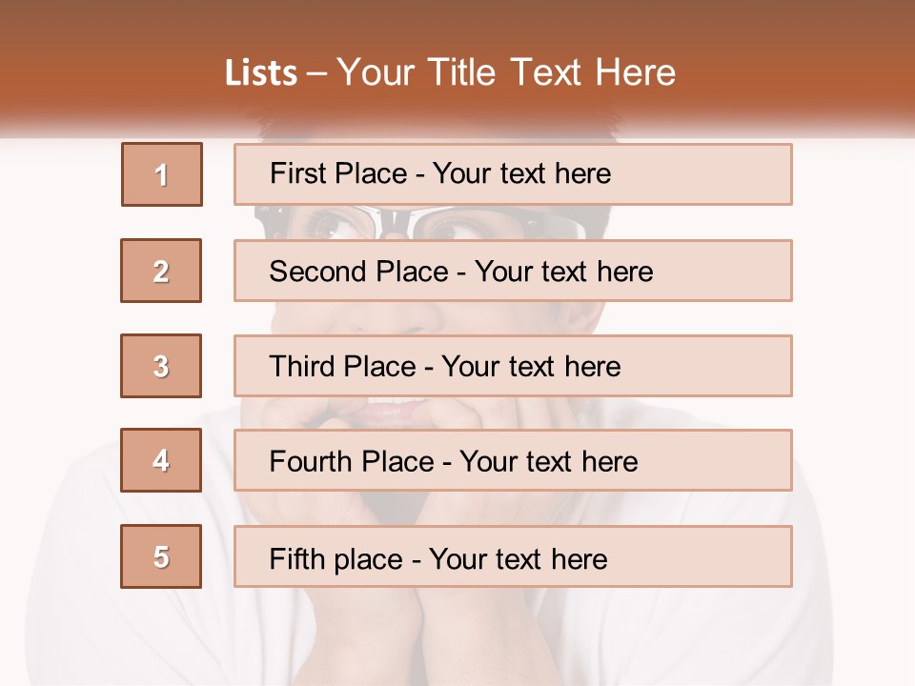Select the Third Place text bar
This screenshot has width=915, height=686.
513,366
